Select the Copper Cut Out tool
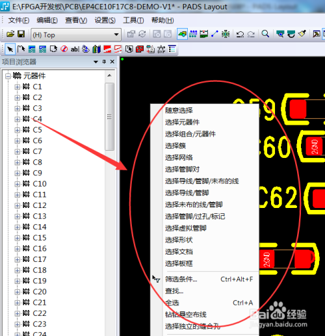325x336 pixels. click(42, 49)
